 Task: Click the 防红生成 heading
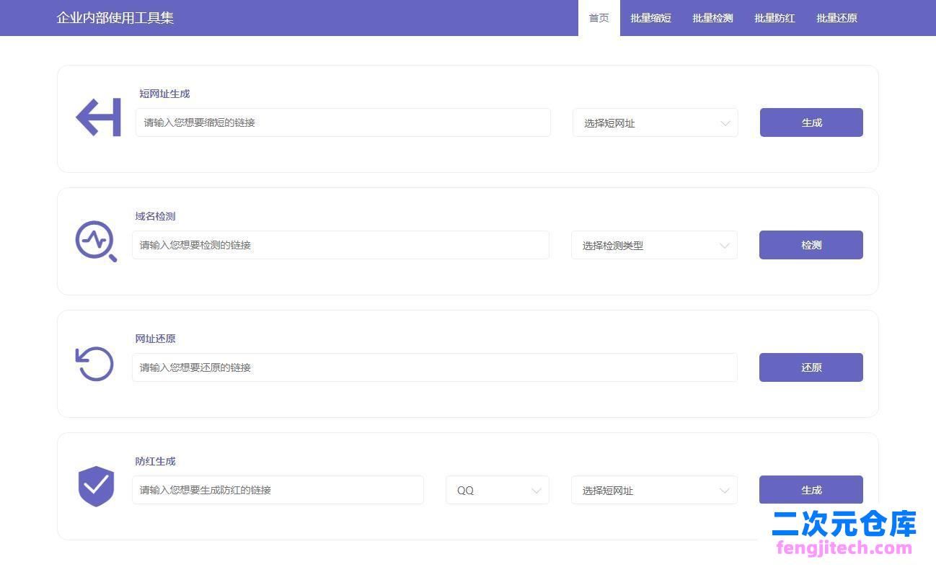coord(155,461)
